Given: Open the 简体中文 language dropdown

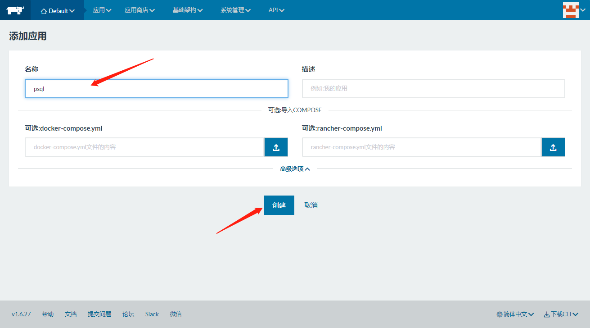Looking at the screenshot, I should pos(515,314).
